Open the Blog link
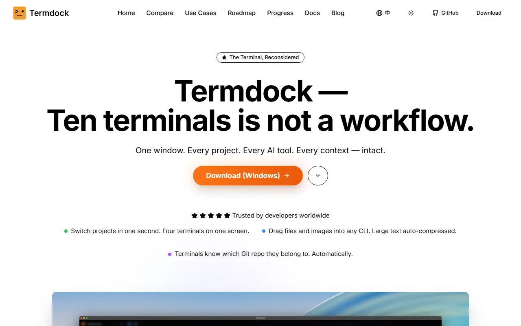The width and height of the screenshot is (521, 326). (338, 13)
